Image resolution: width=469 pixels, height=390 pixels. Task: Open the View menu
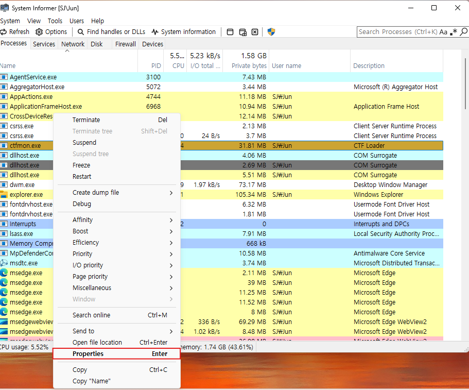(34, 21)
